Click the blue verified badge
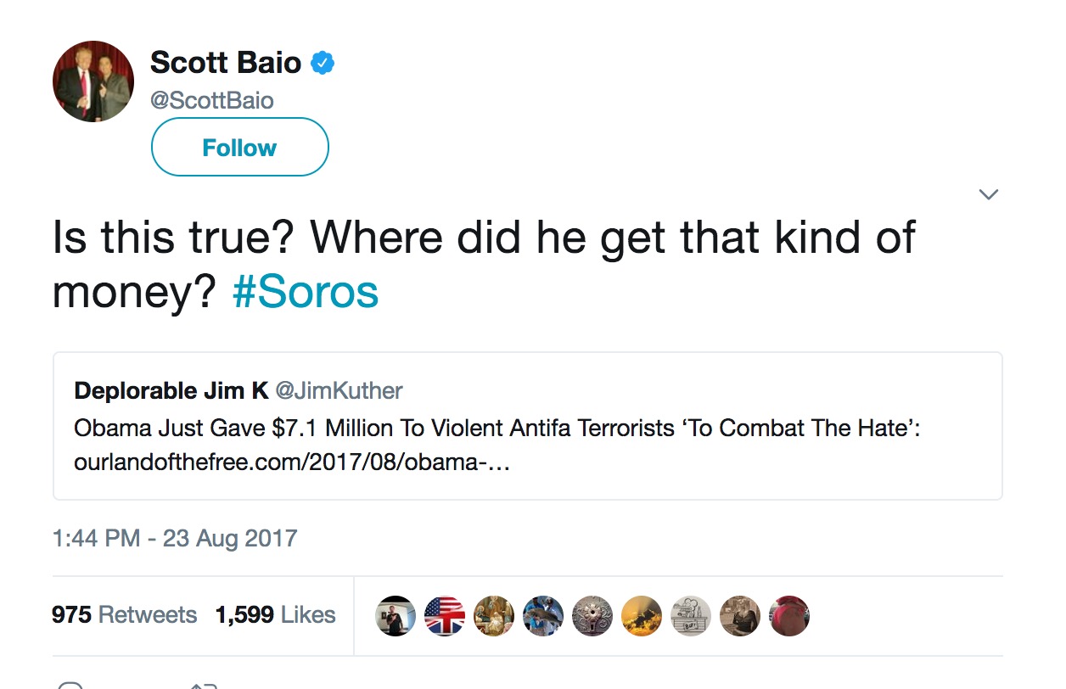 (x=323, y=62)
